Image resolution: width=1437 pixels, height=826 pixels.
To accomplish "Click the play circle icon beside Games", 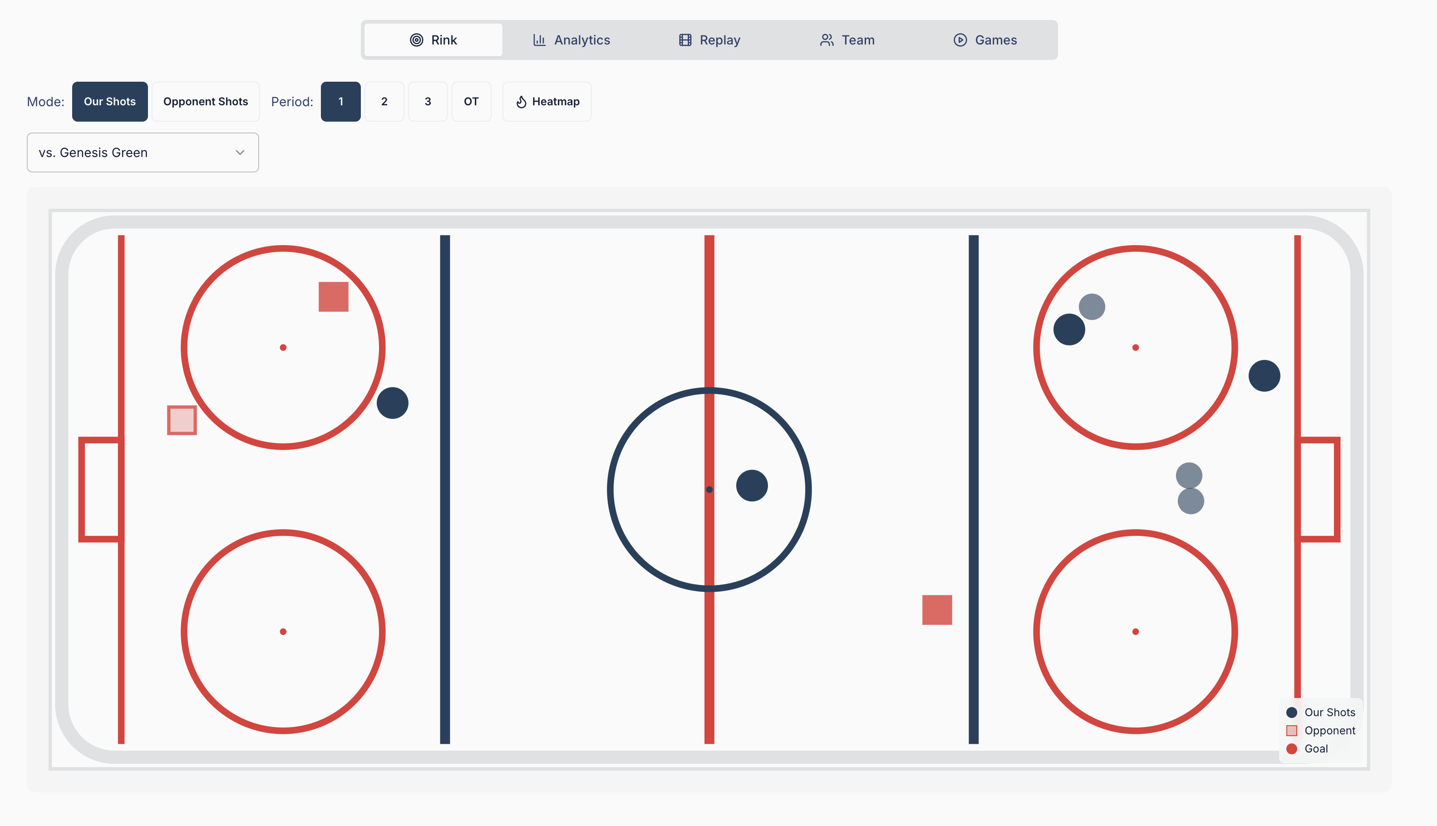I will click(960, 40).
